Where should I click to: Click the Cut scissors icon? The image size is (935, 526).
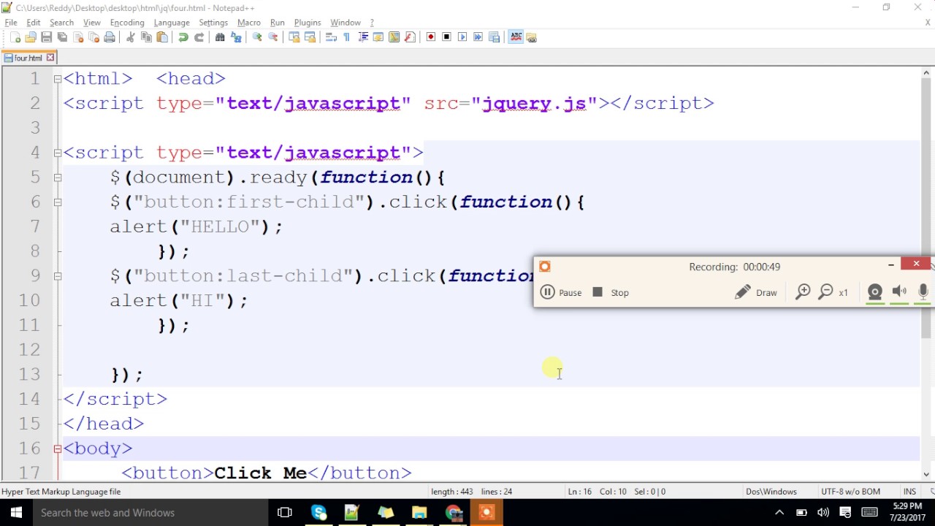click(x=131, y=37)
